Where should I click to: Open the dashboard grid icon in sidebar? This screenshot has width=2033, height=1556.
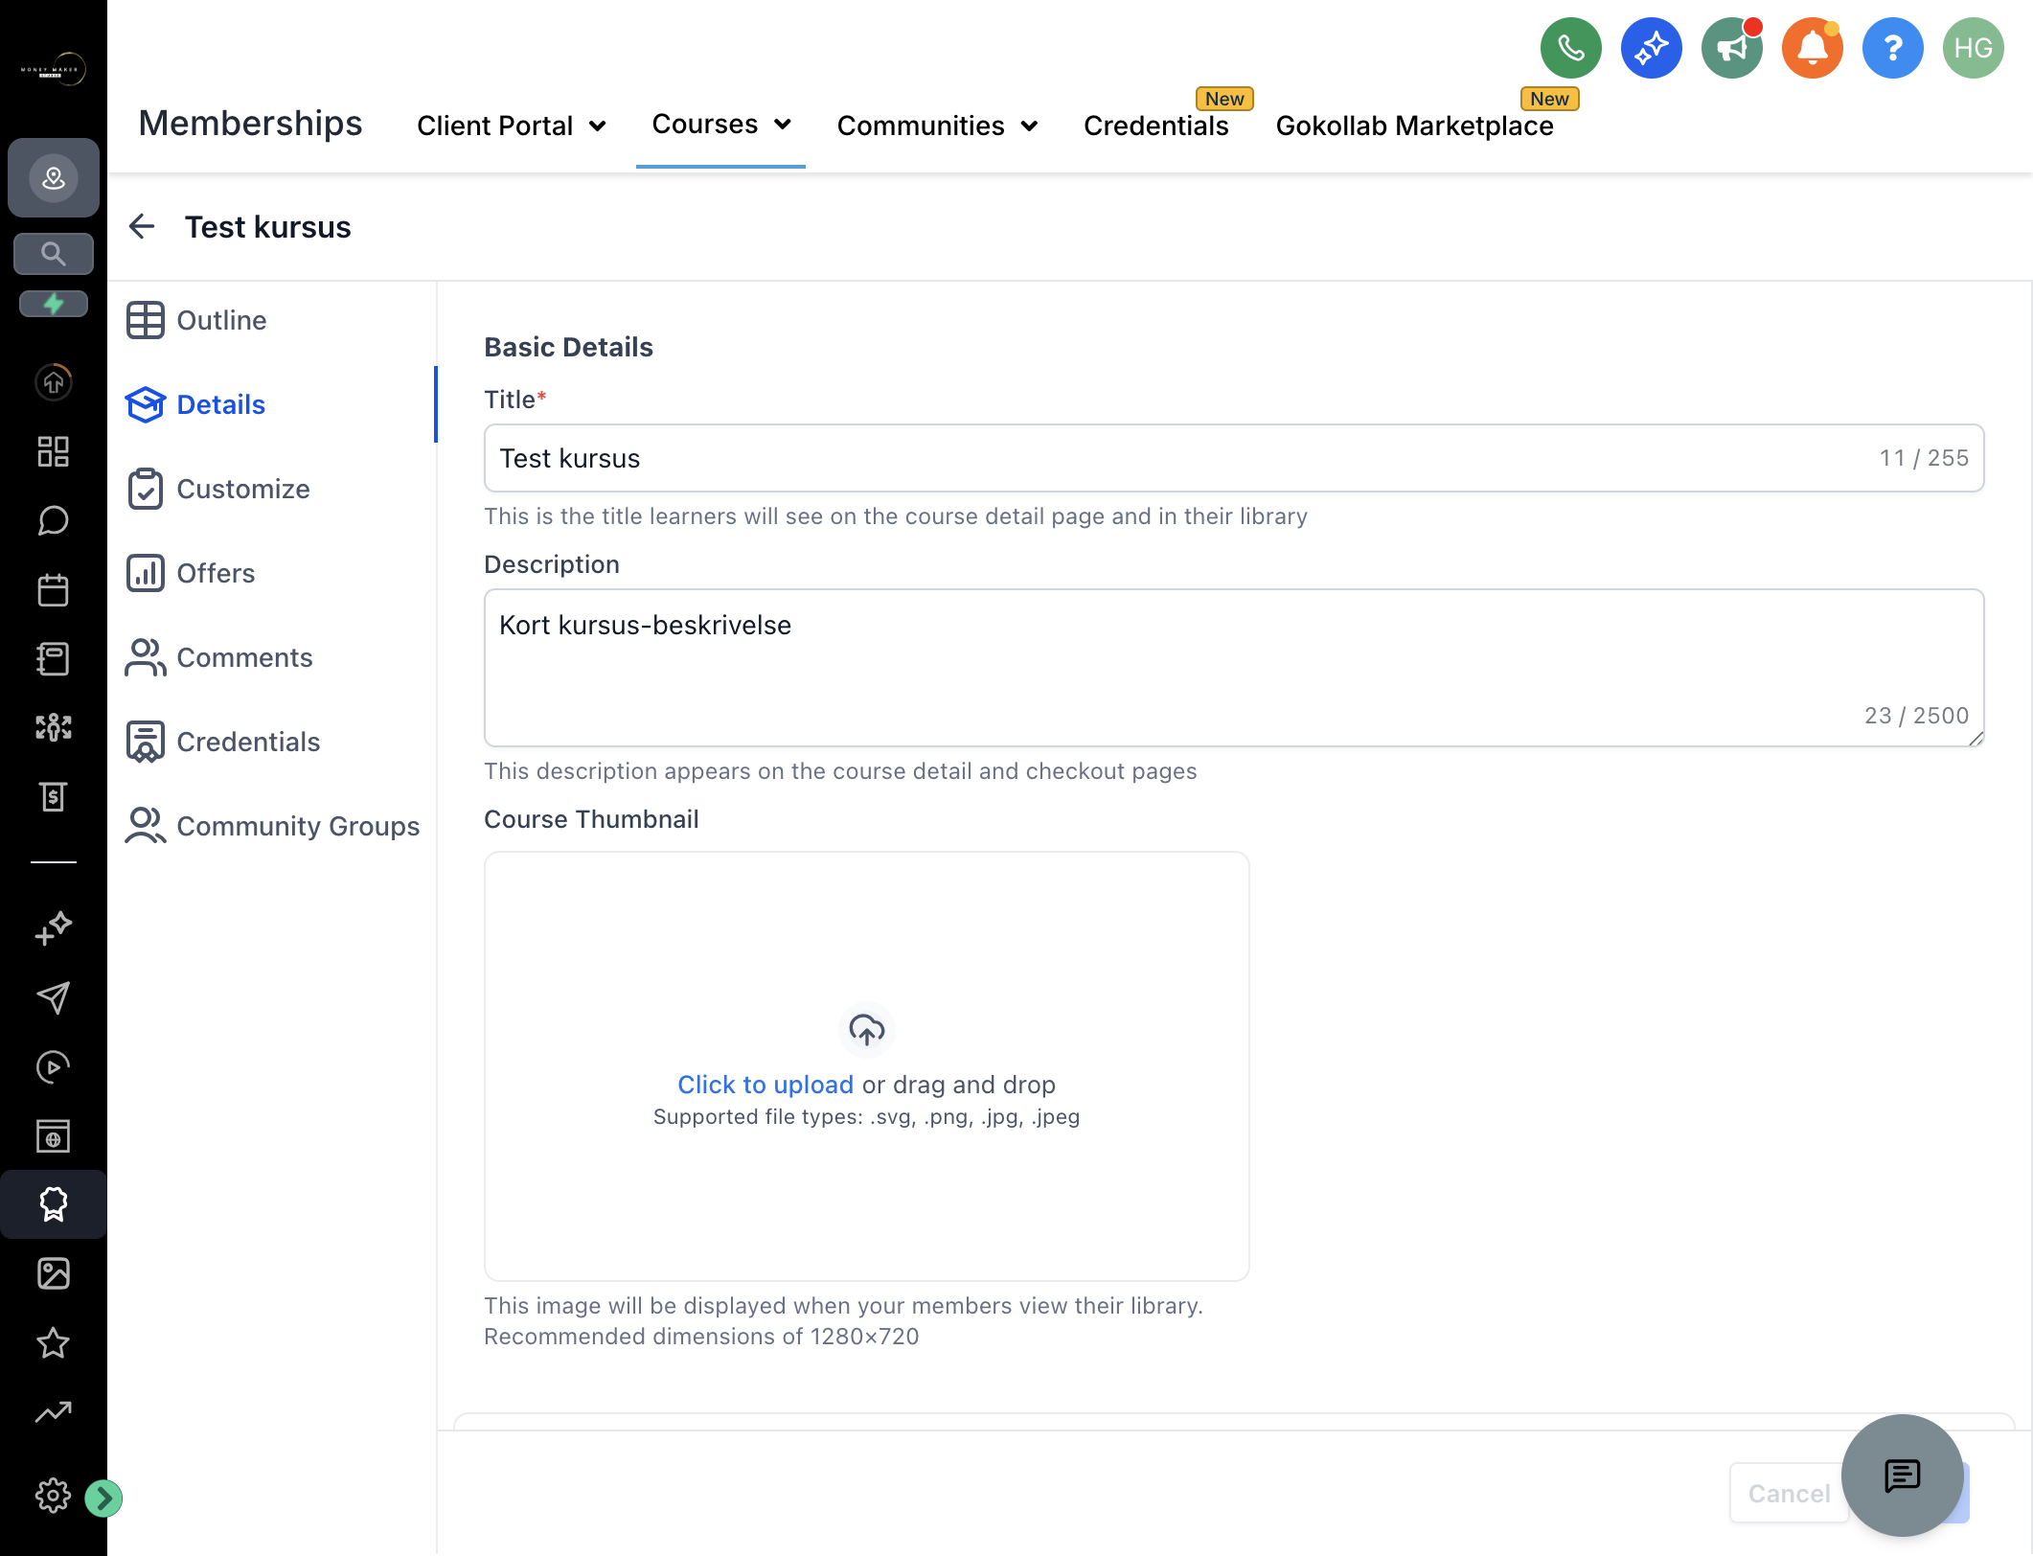click(54, 451)
